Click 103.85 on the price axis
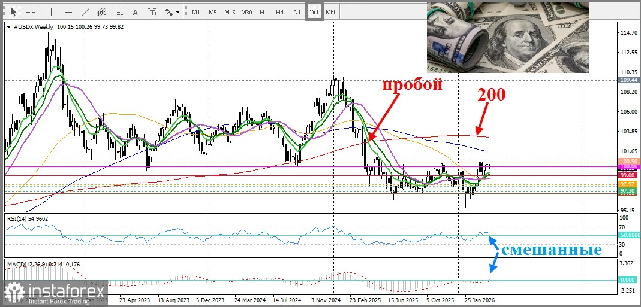Image resolution: width=641 pixels, height=307 pixels. click(629, 132)
